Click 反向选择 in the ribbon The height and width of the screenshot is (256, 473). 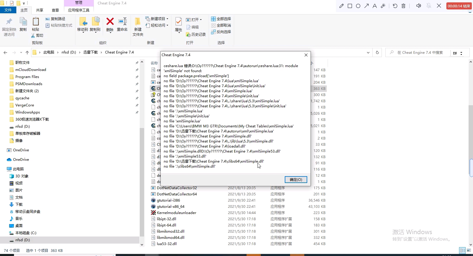(x=221, y=32)
